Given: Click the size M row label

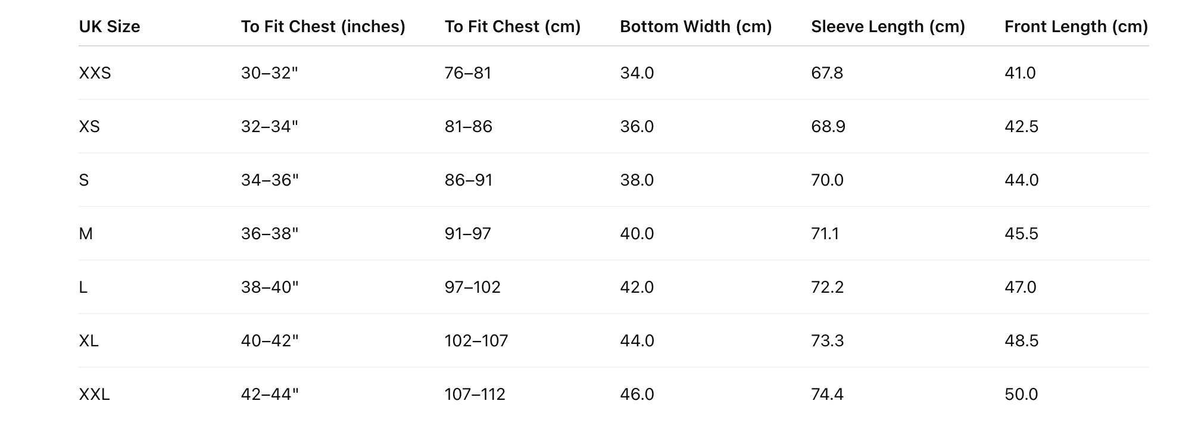Looking at the screenshot, I should click(86, 234).
